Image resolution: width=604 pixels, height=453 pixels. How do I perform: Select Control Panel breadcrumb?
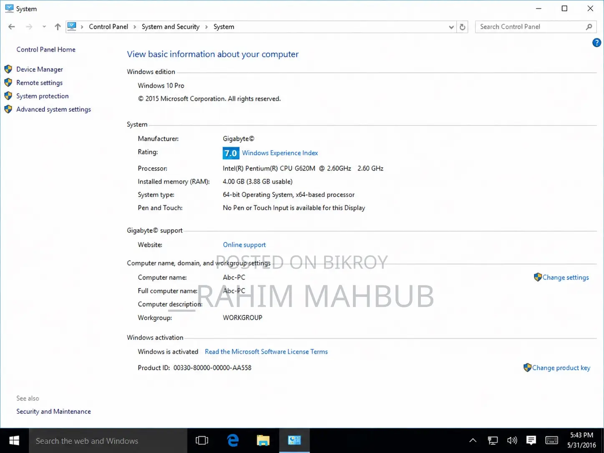[108, 27]
